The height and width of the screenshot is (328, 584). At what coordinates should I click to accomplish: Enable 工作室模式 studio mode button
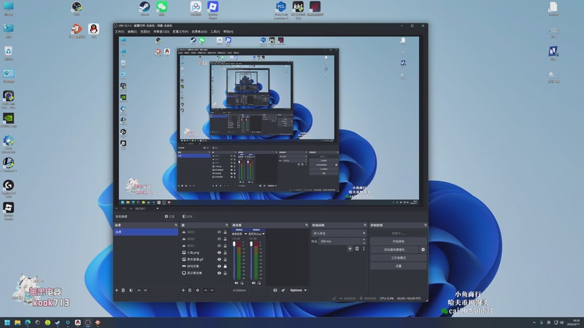point(398,258)
